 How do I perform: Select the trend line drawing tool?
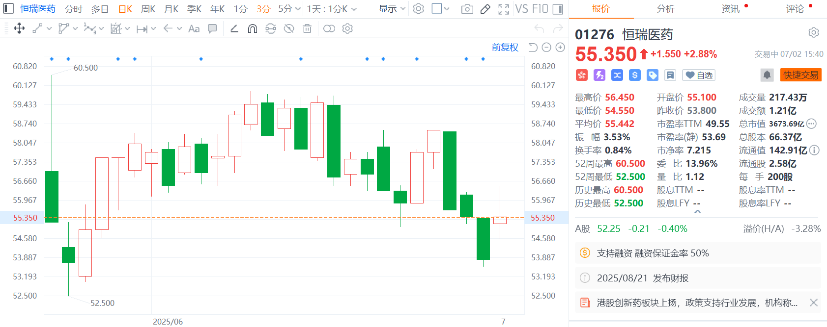37,28
